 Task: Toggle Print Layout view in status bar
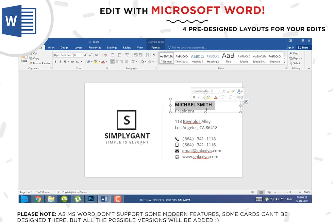261,192
